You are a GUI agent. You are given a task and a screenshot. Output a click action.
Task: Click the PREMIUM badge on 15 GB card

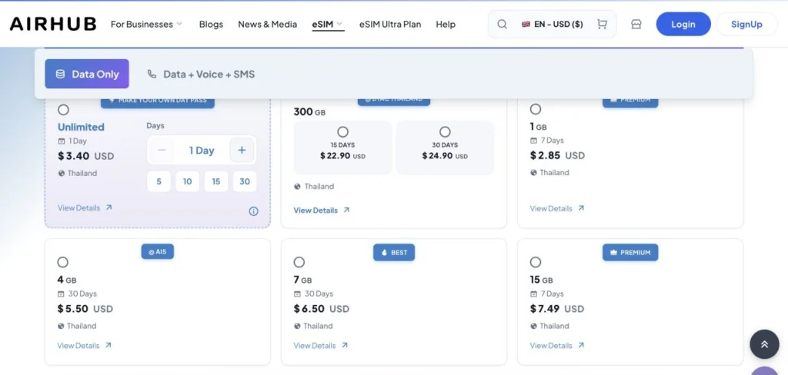coord(630,253)
